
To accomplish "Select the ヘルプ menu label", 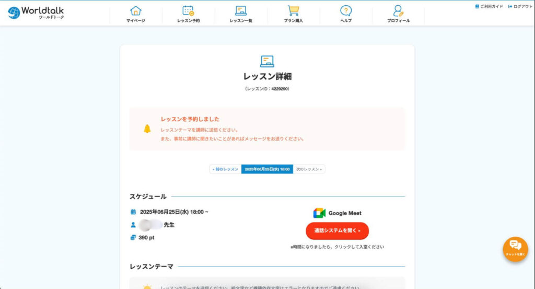I will pyautogui.click(x=346, y=21).
